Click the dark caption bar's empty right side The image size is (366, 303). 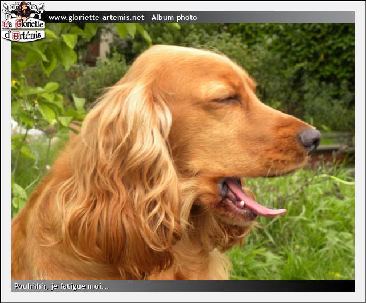click(257, 286)
